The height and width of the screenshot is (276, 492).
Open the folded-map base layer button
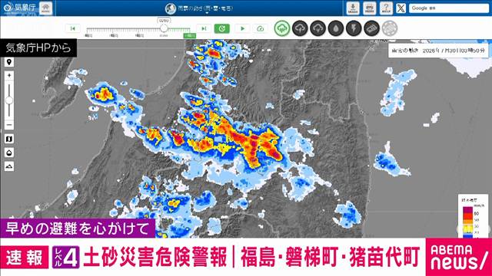coord(9,139)
